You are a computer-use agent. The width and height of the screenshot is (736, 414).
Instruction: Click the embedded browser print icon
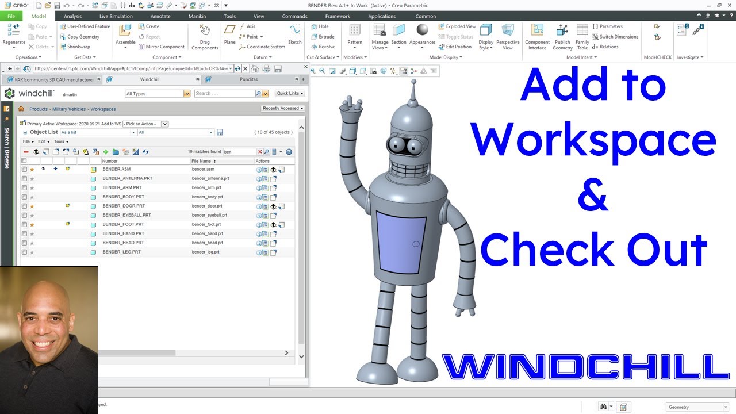pyautogui.click(x=266, y=69)
